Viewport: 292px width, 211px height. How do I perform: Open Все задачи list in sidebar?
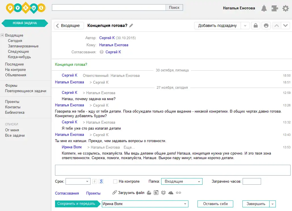(x=15, y=136)
